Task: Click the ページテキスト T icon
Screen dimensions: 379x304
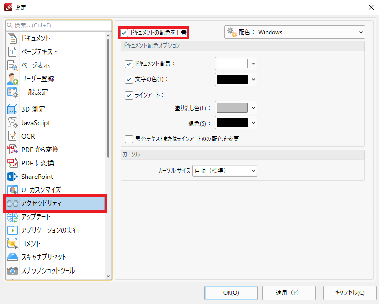Action: pyautogui.click(x=13, y=52)
